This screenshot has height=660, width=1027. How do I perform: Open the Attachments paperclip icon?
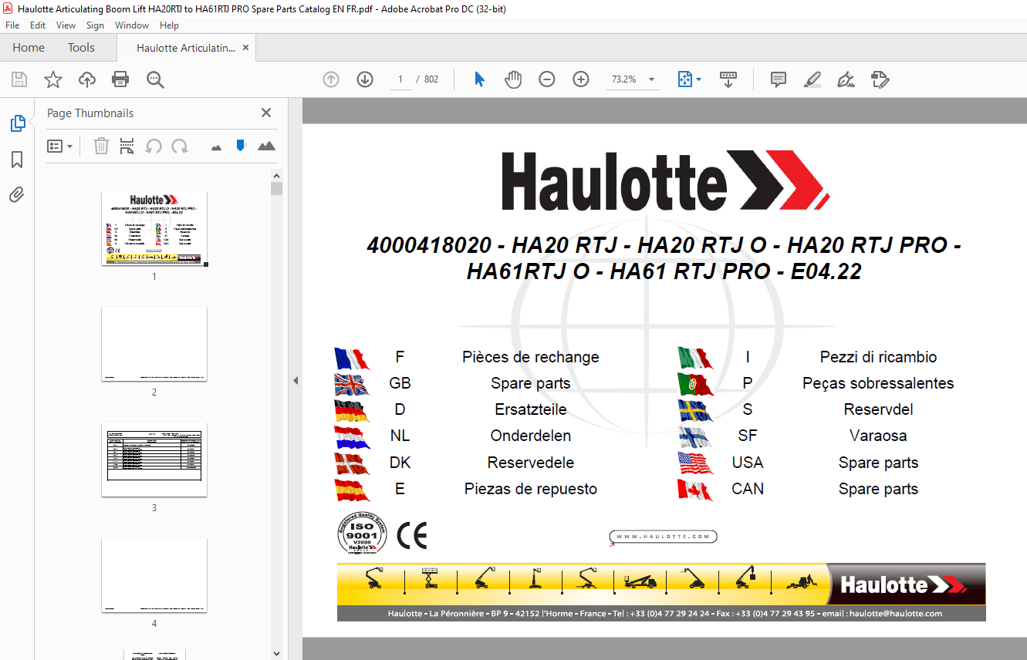(x=17, y=195)
